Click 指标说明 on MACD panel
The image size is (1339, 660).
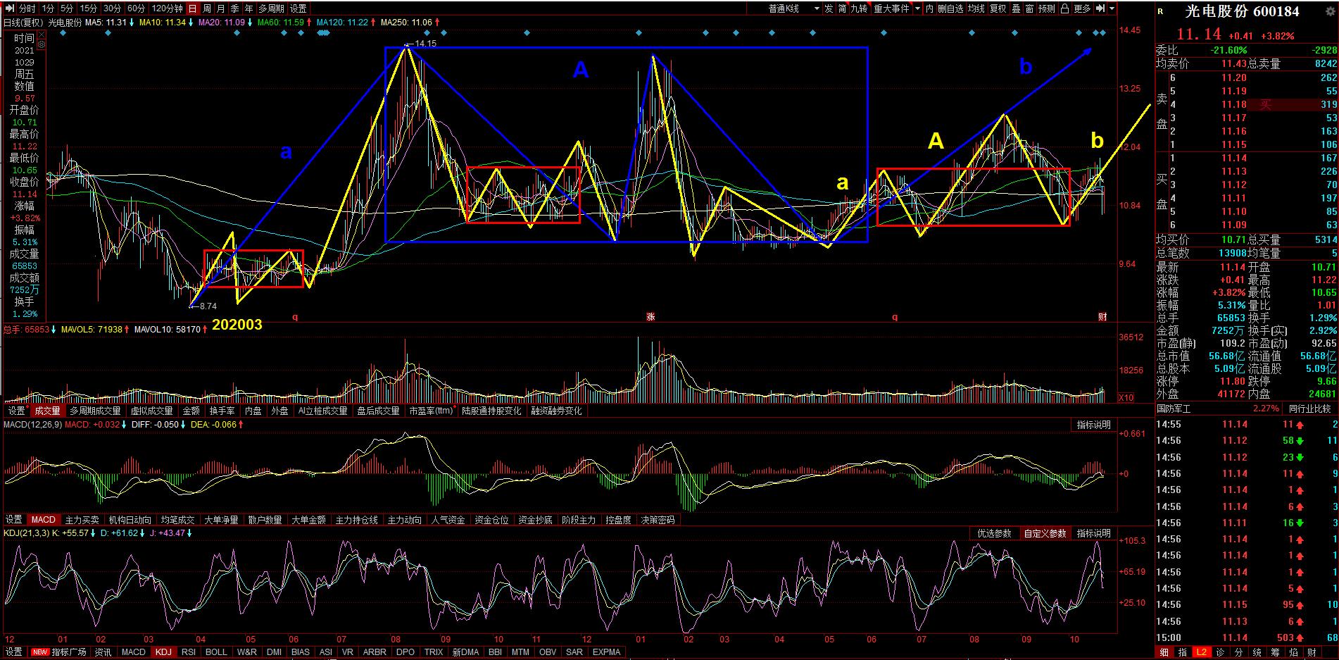[x=1093, y=425]
